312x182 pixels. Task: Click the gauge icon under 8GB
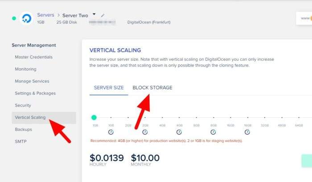coord(213,132)
